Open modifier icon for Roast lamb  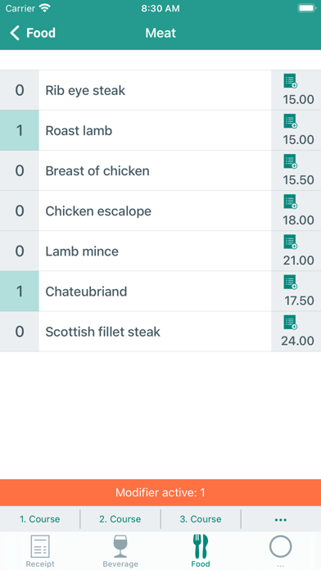[291, 121]
